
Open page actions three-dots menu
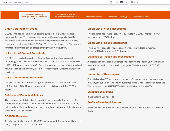coord(117,2)
